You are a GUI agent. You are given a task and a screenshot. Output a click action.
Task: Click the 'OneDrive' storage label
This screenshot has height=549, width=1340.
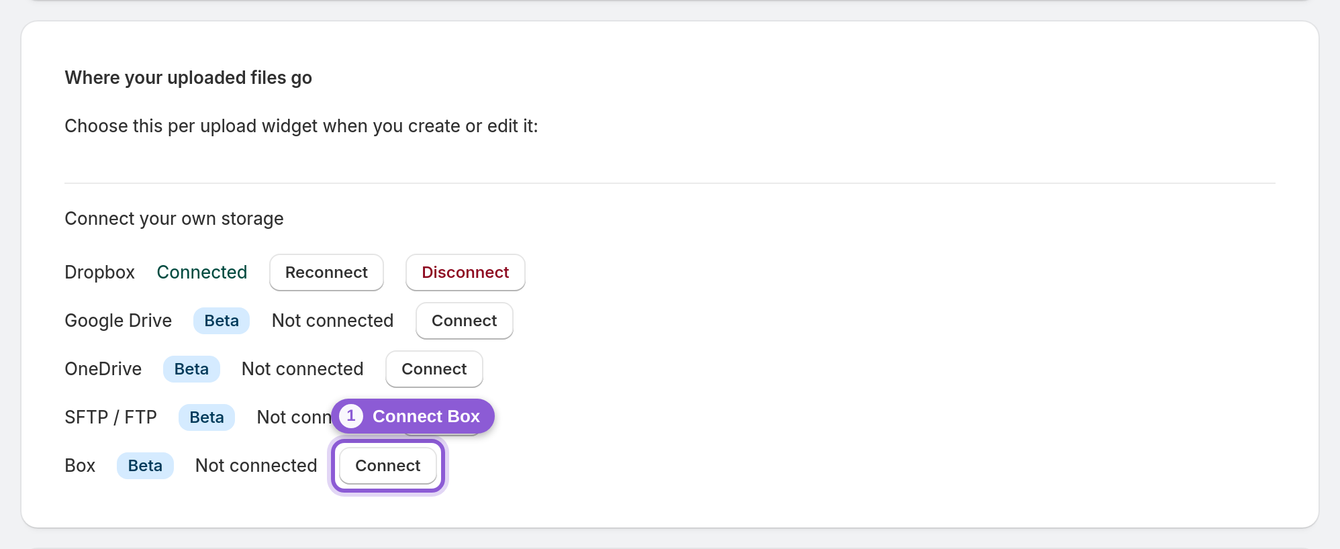[x=103, y=369]
